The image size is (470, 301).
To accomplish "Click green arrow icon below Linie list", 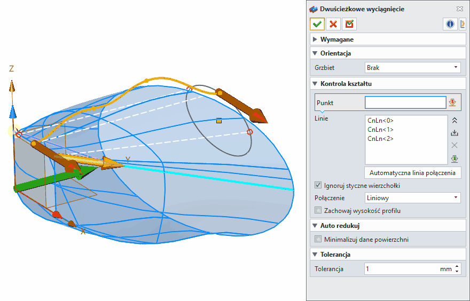I will click(x=455, y=159).
